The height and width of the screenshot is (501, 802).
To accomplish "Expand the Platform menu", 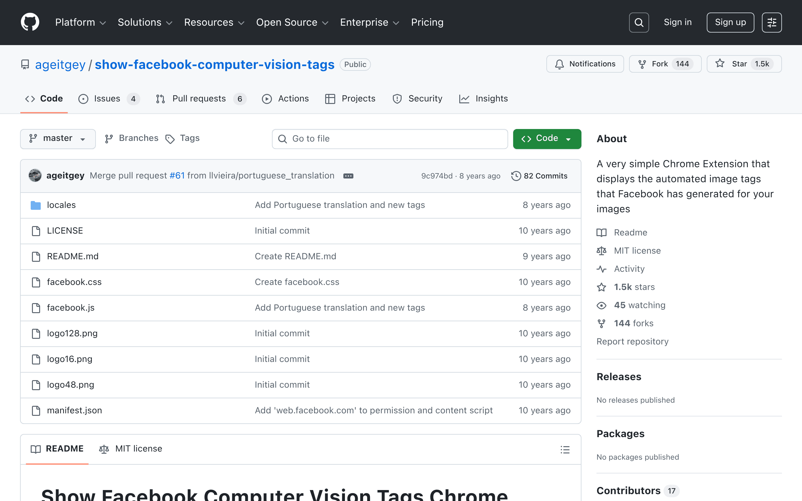I will [81, 22].
